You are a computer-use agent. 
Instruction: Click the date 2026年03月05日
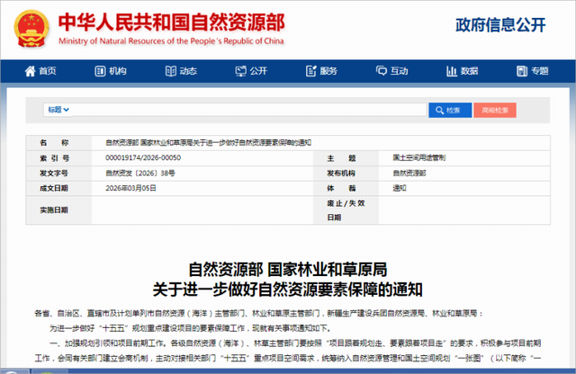point(130,188)
